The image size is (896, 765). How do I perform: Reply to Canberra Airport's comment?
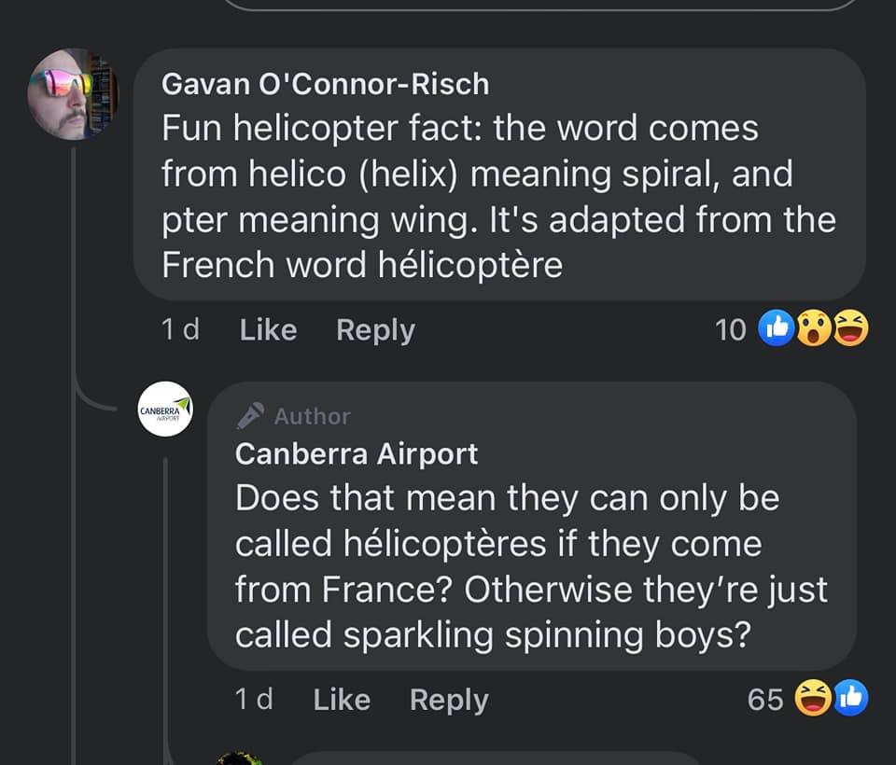[x=449, y=700]
